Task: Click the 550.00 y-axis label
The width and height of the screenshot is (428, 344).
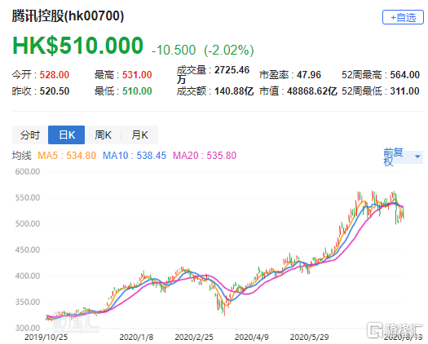Action: pyautogui.click(x=27, y=197)
